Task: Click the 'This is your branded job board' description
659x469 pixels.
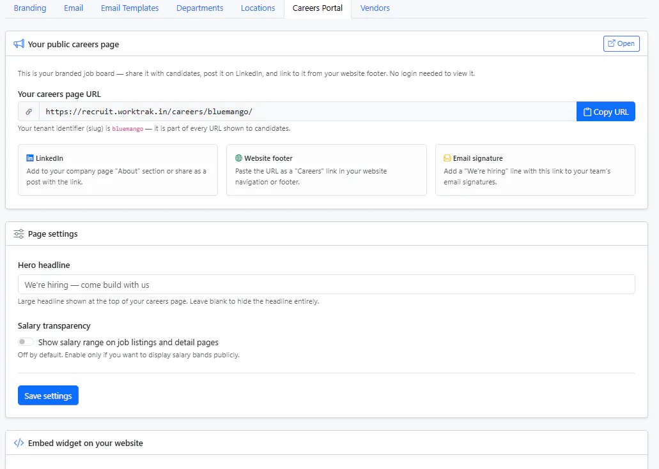Action: (x=246, y=73)
